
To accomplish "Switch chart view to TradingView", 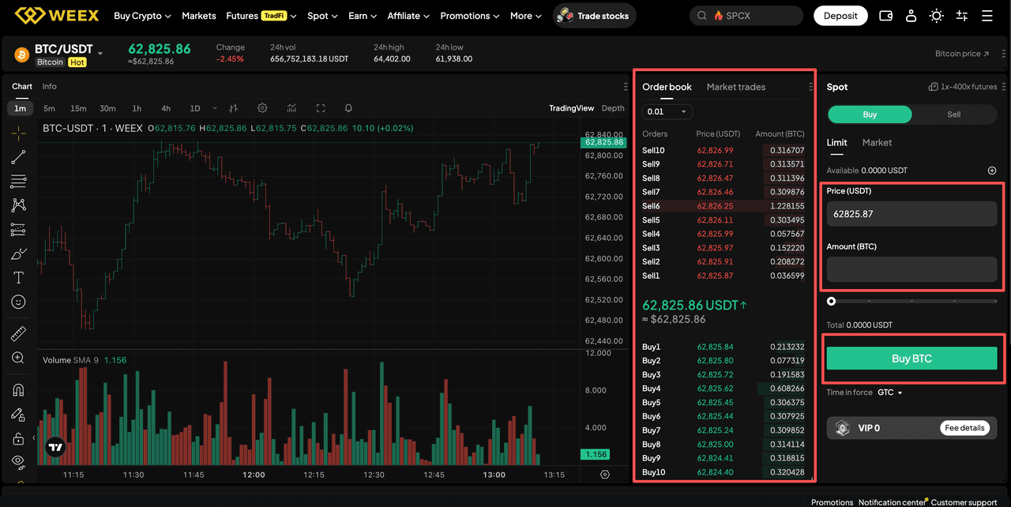I will coord(571,108).
